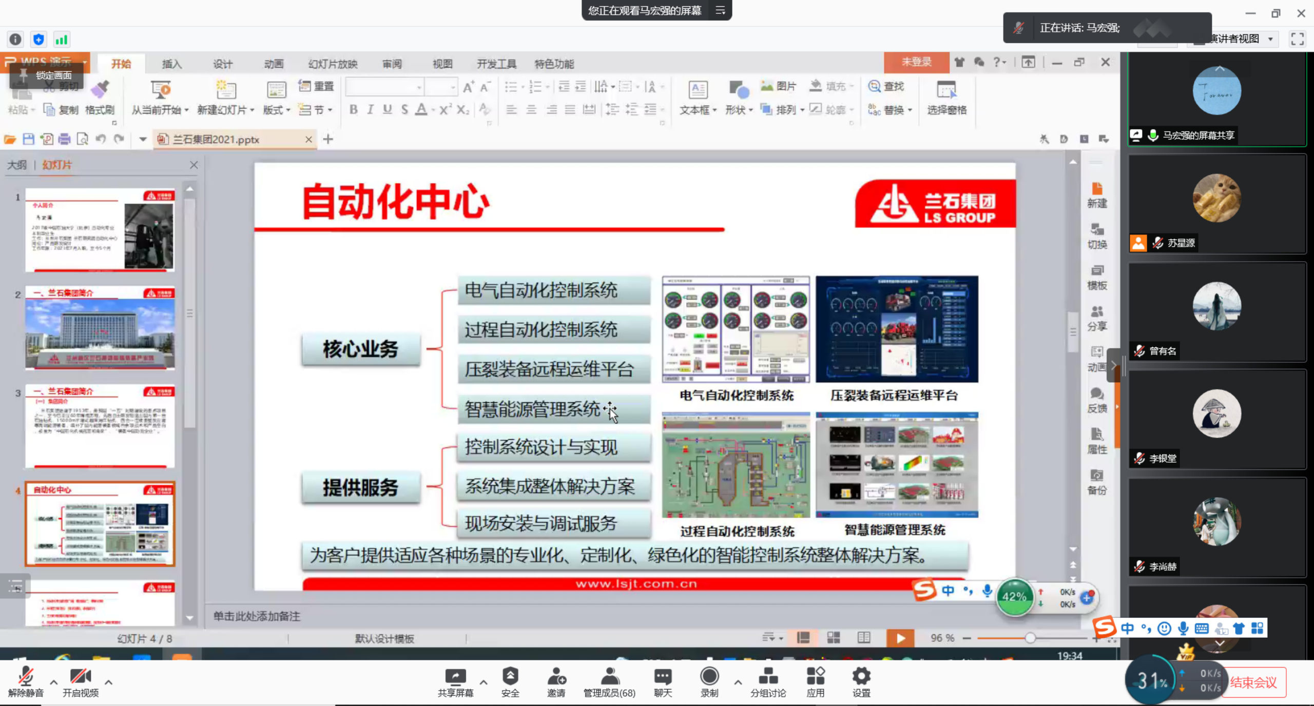Toggle italic formatting
Viewport: 1314px width, 706px height.
click(x=370, y=109)
